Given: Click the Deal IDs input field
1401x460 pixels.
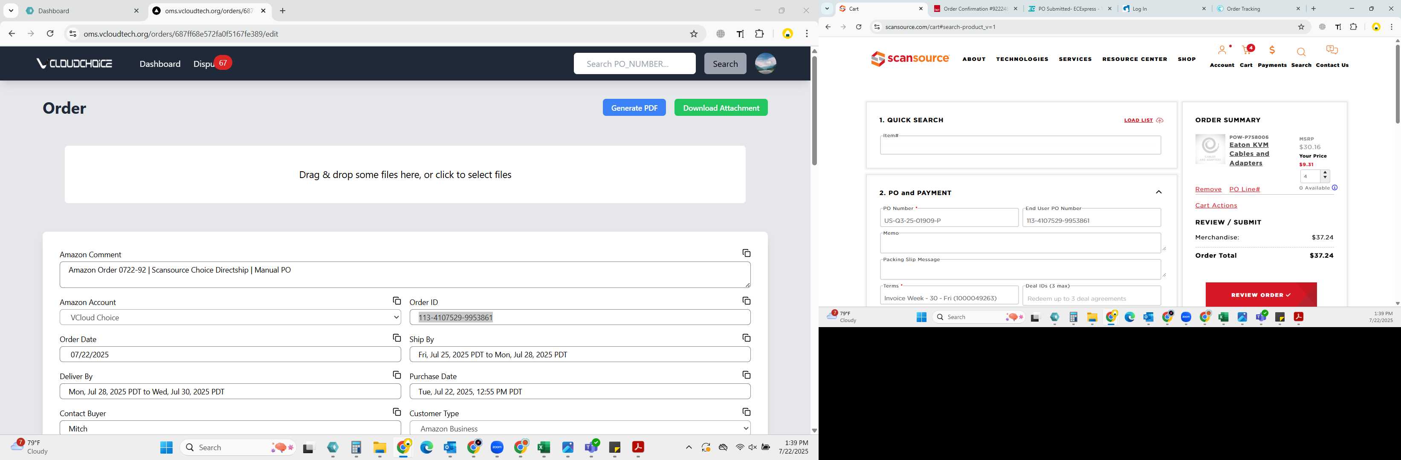Looking at the screenshot, I should click(1091, 297).
